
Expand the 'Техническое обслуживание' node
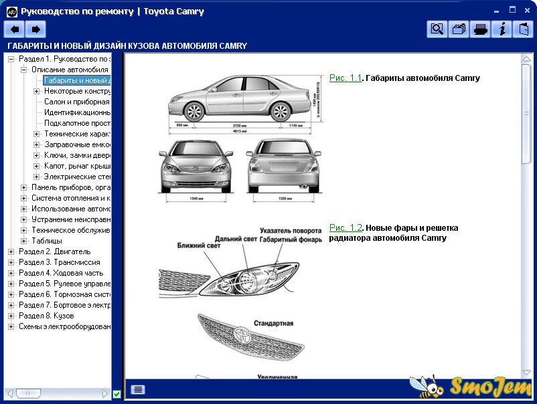pyautogui.click(x=23, y=230)
